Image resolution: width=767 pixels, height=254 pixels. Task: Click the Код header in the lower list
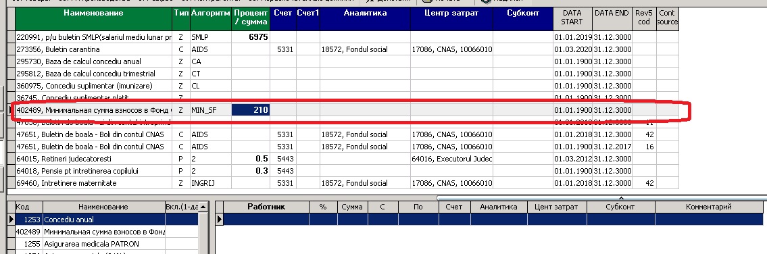click(x=29, y=207)
